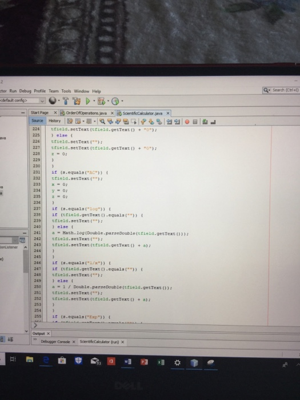
Task: Click code line Math.log on line 241
Action: [x=120, y=233]
